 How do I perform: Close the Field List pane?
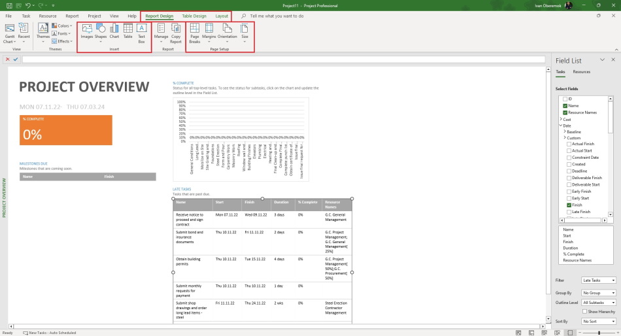point(613,60)
